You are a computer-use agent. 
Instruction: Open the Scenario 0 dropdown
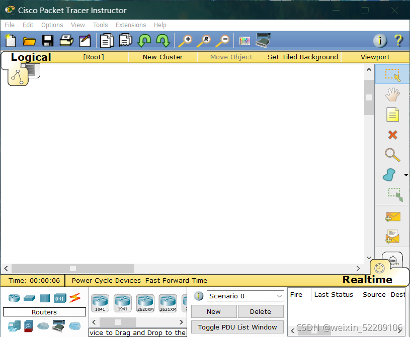[245, 296]
